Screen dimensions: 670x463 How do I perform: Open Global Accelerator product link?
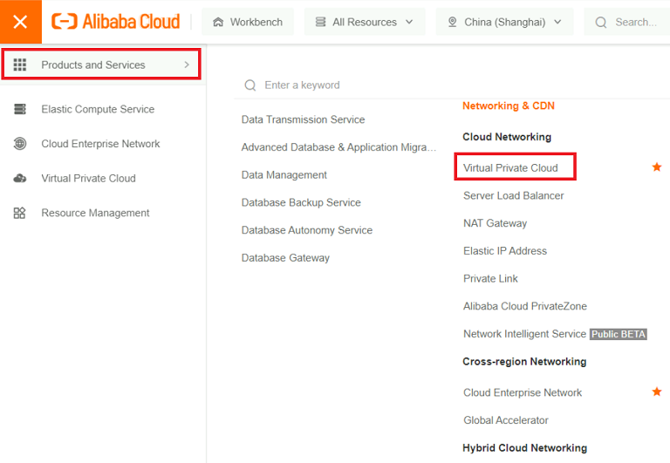click(x=506, y=420)
